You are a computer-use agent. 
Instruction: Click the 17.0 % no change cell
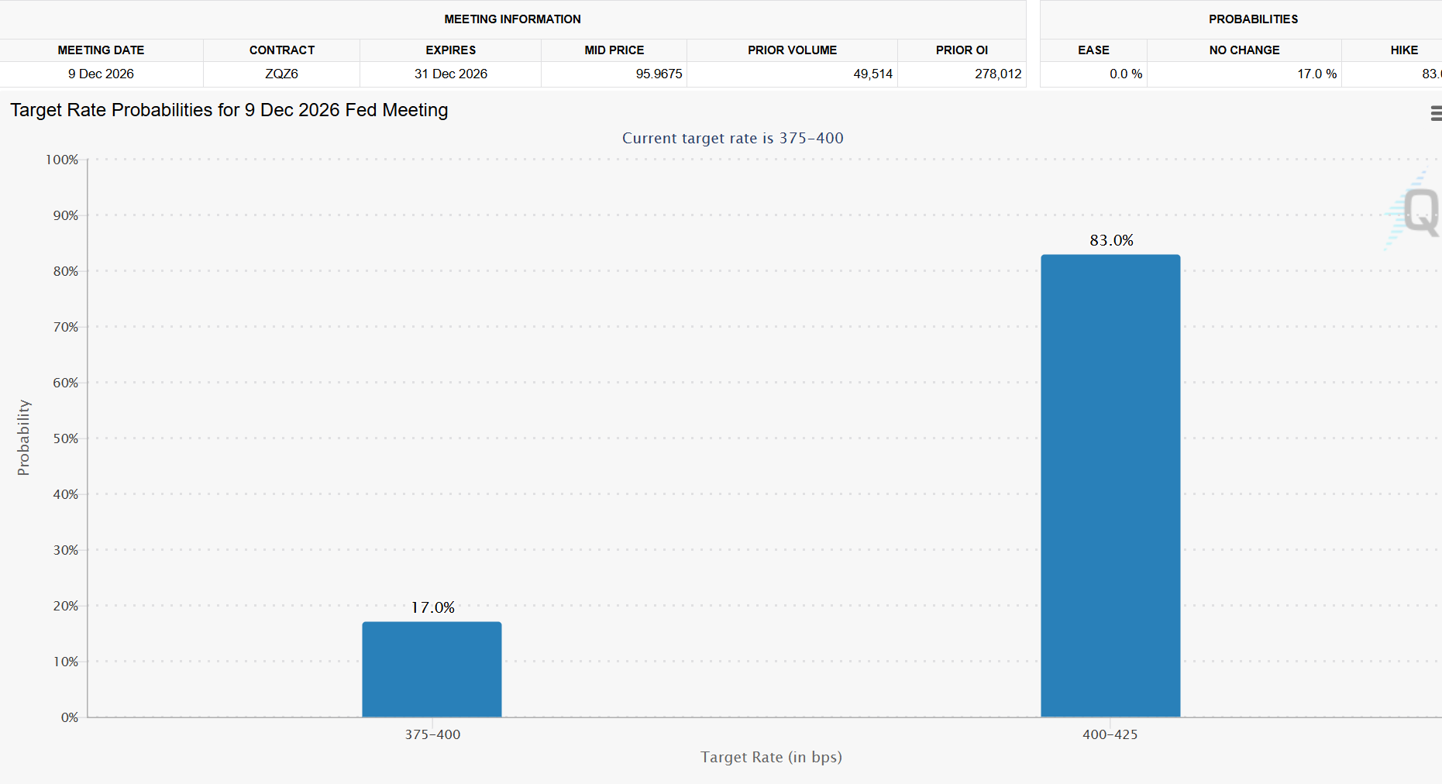click(x=1244, y=74)
